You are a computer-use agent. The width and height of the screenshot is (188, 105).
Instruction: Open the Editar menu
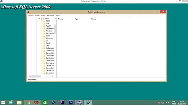[37, 15]
